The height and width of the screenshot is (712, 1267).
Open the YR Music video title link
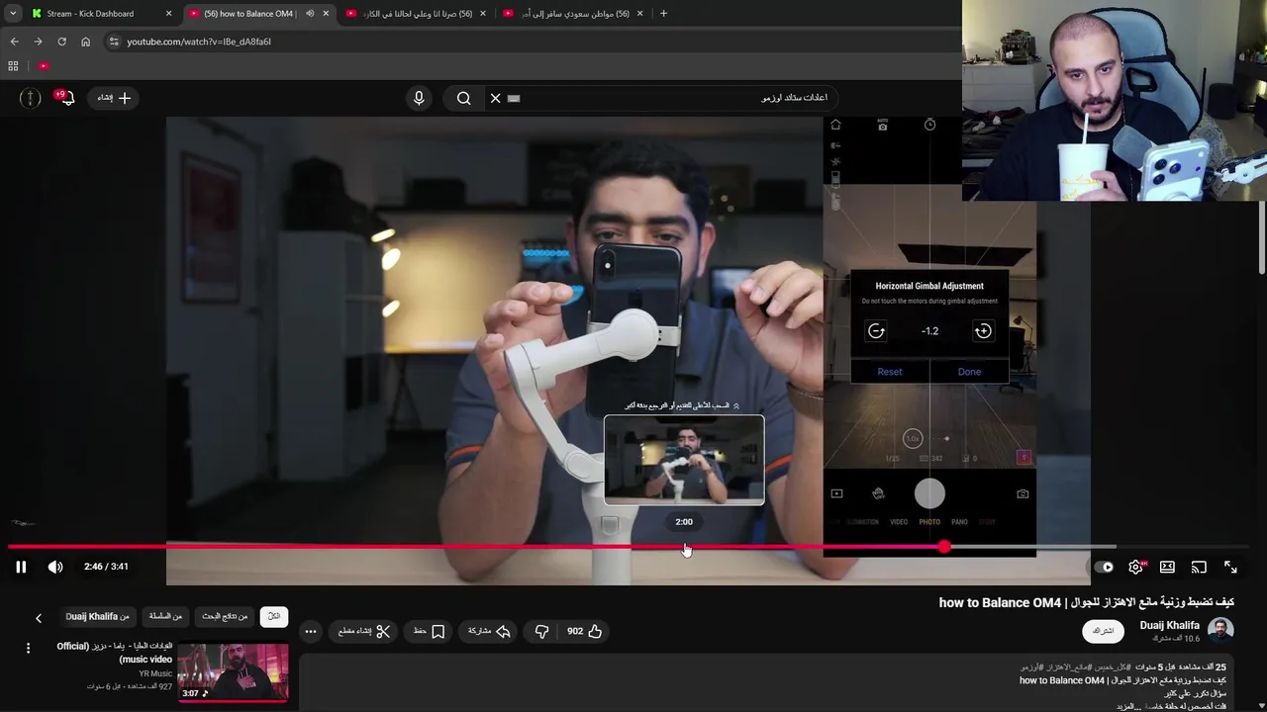[115, 653]
